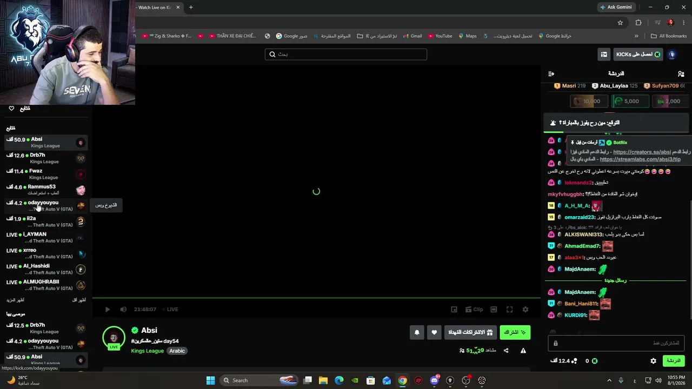The height and width of the screenshot is (389, 692).
Task: Gift subscriptions with the gift button
Action: 471,332
